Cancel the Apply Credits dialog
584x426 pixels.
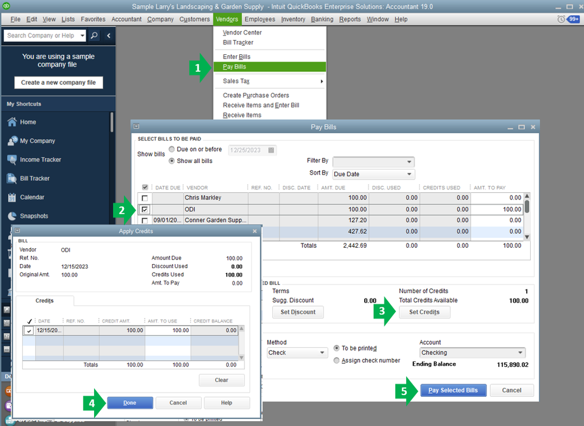pos(178,403)
